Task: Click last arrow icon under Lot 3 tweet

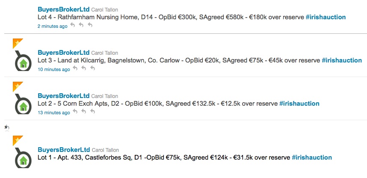Action: coord(92,69)
